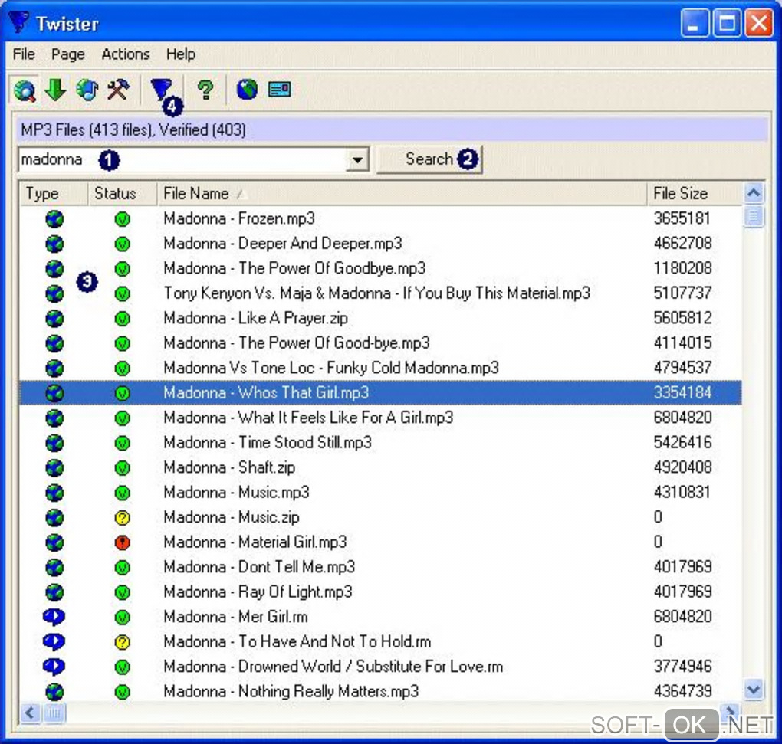This screenshot has width=782, height=744.
Task: Open the File menu
Action: click(x=24, y=54)
